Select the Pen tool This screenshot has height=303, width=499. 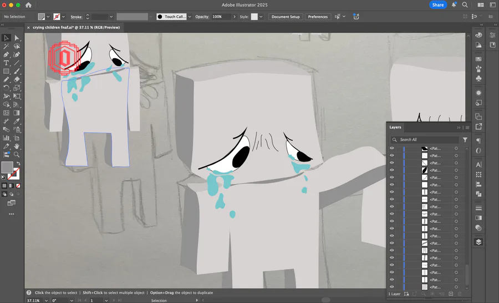pyautogui.click(x=6, y=54)
